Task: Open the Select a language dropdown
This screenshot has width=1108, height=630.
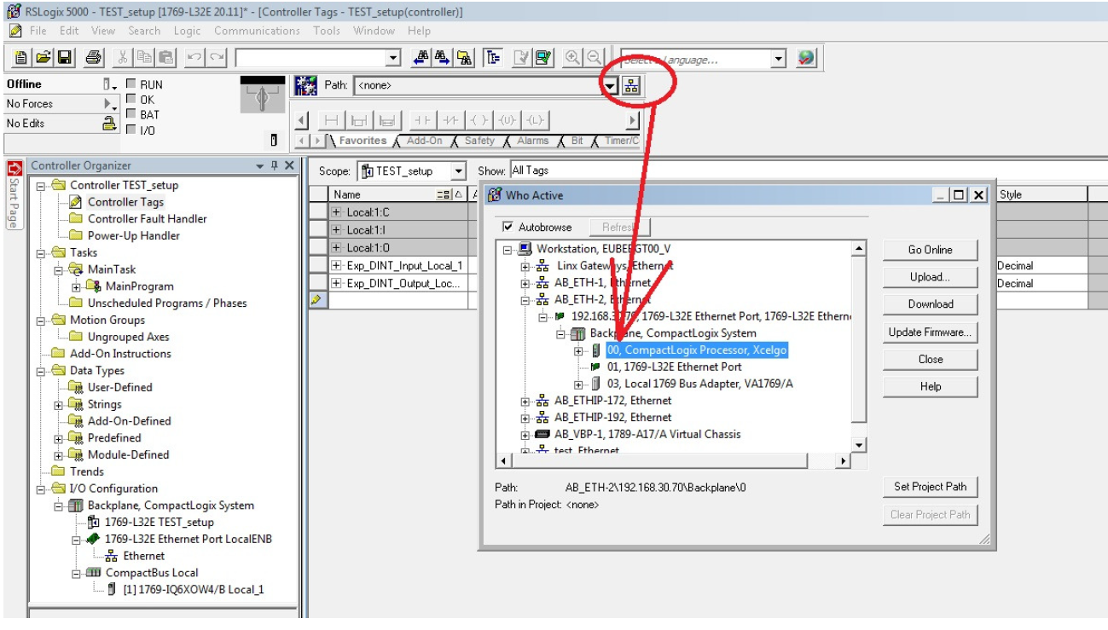Action: pos(779,59)
